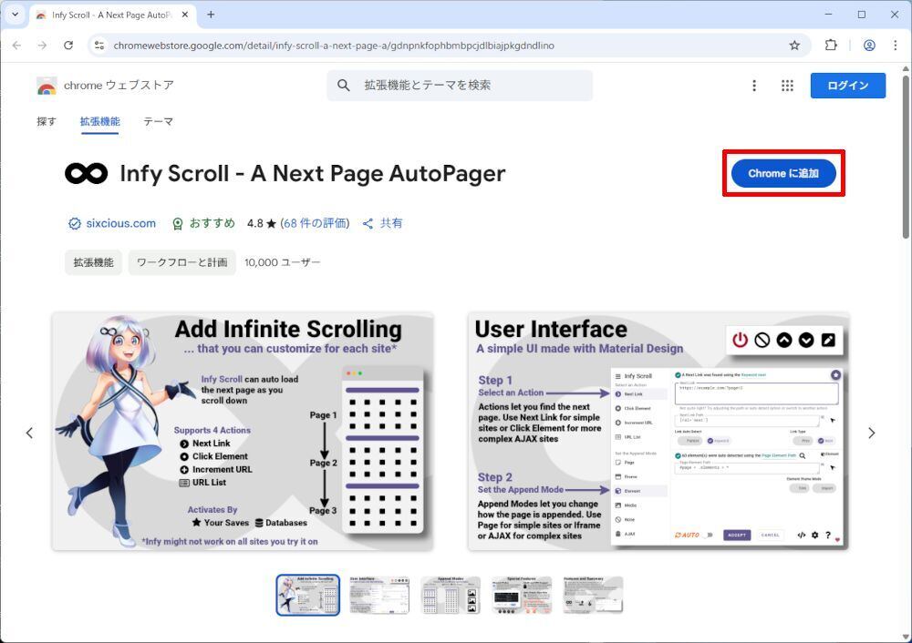The width and height of the screenshot is (912, 643).
Task: Open the 68 件の評価 ratings link
Action: [315, 224]
